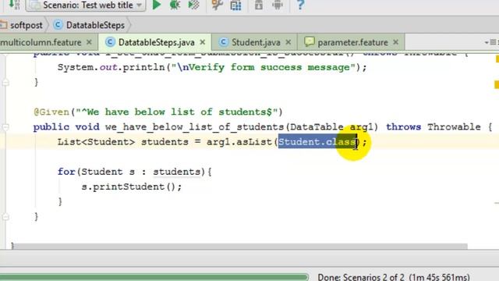The width and height of the screenshot is (499, 281).
Task: Select the softpost breadcrumb folder
Action: [22, 25]
